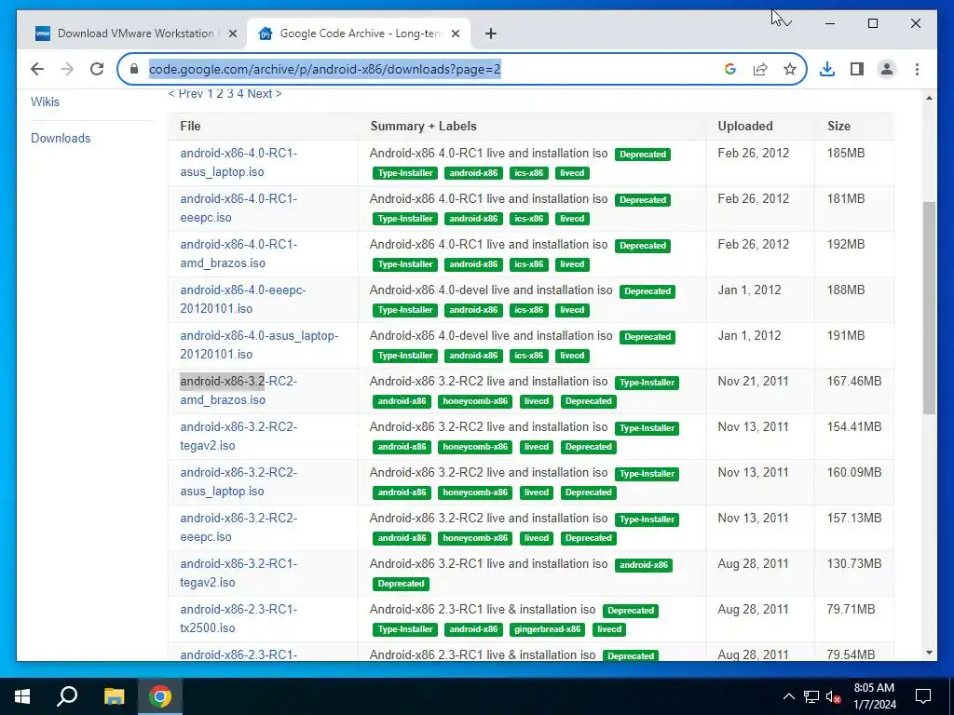Screen dimensions: 954x715
Task: Download android-x86-3.2-RC1-tegav2.iso
Action: point(238,573)
